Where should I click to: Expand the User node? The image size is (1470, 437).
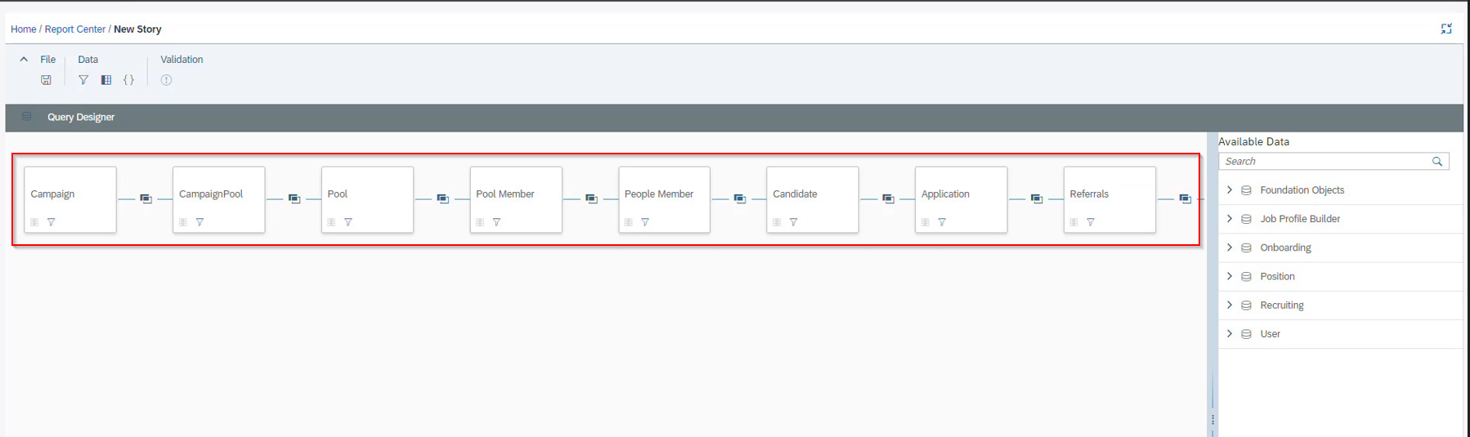click(x=1230, y=333)
